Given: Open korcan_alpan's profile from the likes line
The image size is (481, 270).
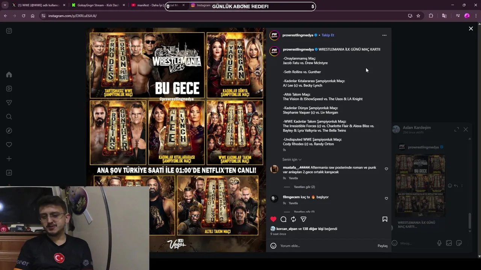Looking at the screenshot, I should click(x=287, y=229).
